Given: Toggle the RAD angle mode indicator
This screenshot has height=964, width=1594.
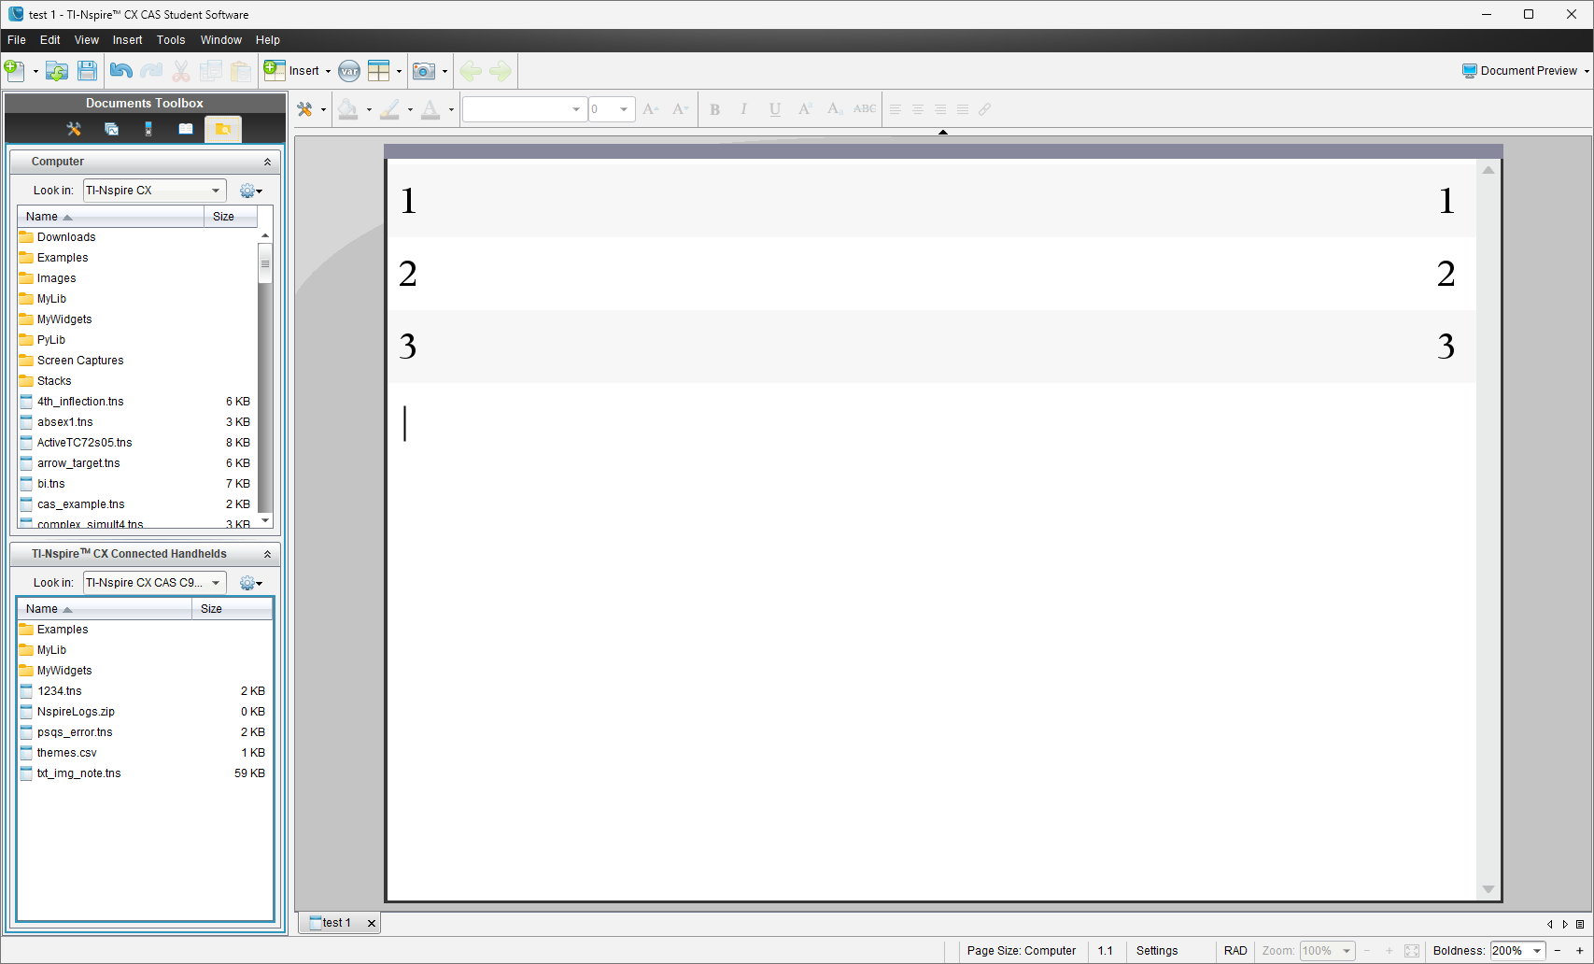Looking at the screenshot, I should [1234, 951].
